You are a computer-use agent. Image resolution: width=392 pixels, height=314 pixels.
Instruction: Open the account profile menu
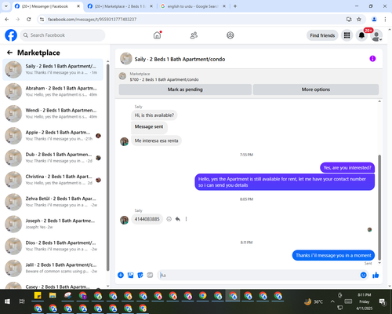coord(376,35)
